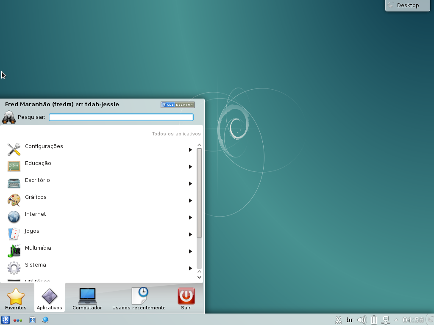Toggle the 'br' keyboard layout indicator
The image size is (434, 325).
pos(350,320)
